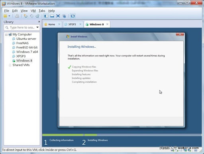Open the snapshot manager icon
This screenshot has width=204, height=154.
click(x=37, y=16)
